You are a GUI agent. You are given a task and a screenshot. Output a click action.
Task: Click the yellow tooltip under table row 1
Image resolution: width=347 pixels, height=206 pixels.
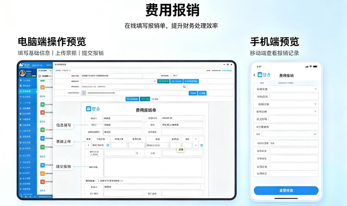[x=181, y=149]
